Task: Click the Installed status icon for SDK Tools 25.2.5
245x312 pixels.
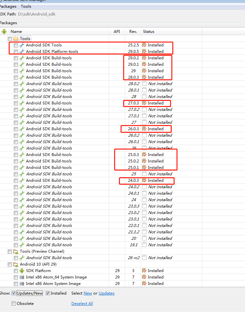Action: point(144,45)
